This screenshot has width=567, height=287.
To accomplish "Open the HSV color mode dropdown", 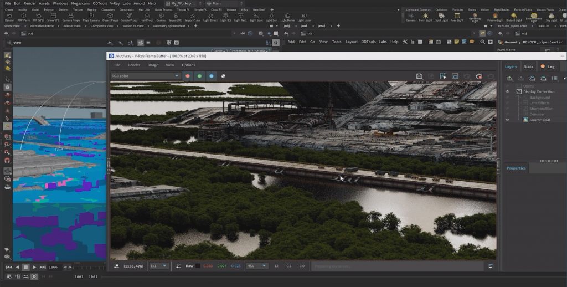I will coord(257,266).
